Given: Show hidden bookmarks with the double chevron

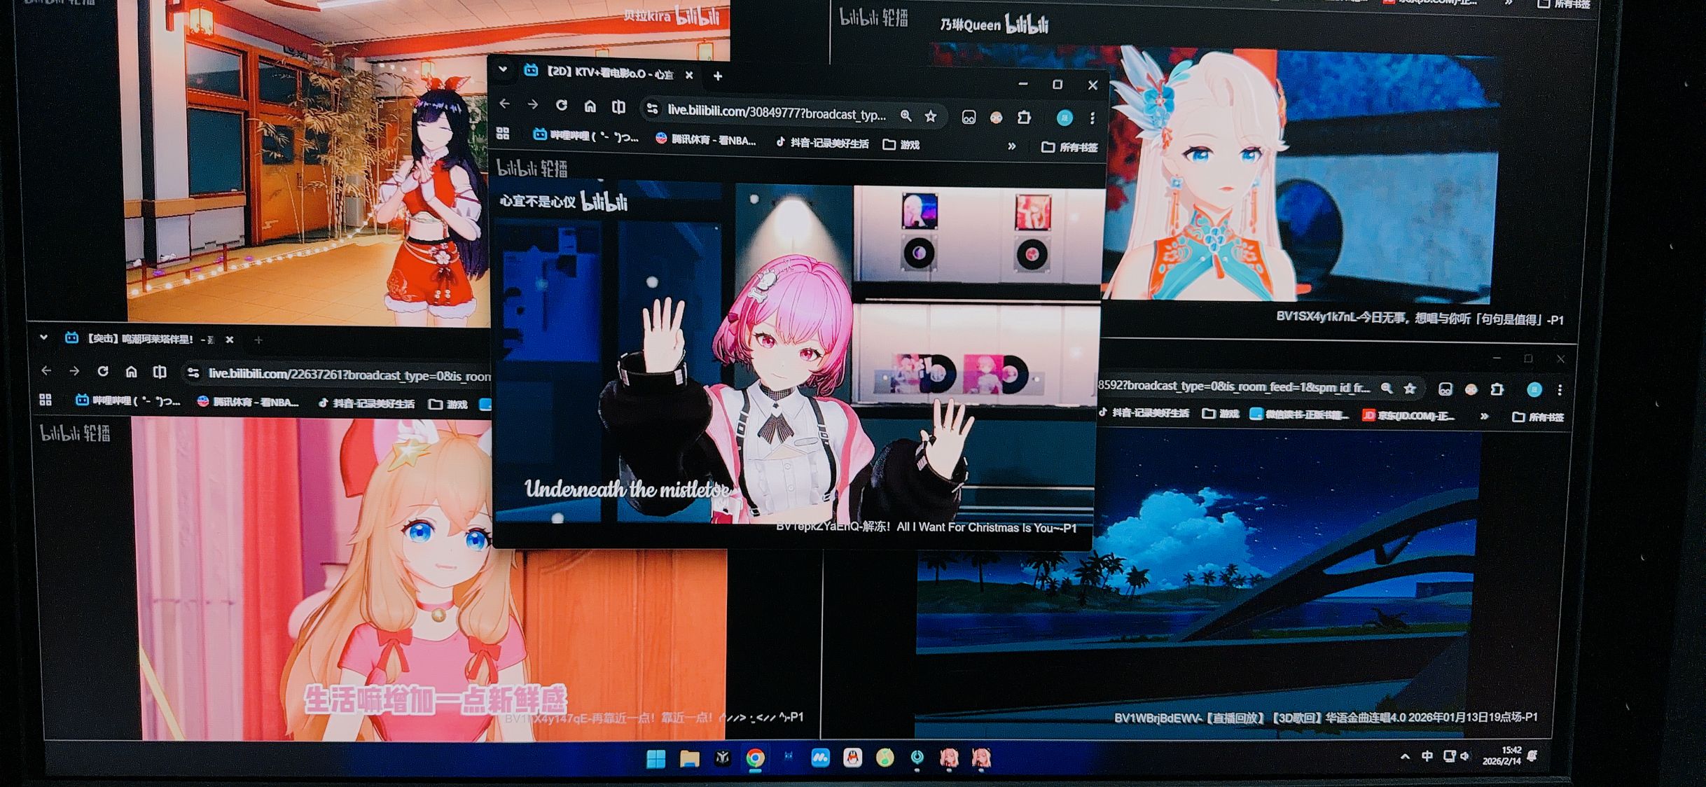Looking at the screenshot, I should pos(1011,146).
